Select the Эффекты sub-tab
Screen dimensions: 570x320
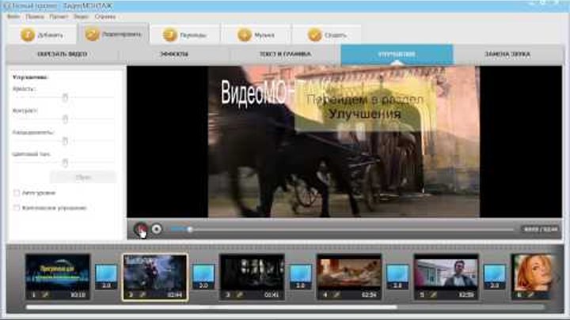[x=173, y=55]
